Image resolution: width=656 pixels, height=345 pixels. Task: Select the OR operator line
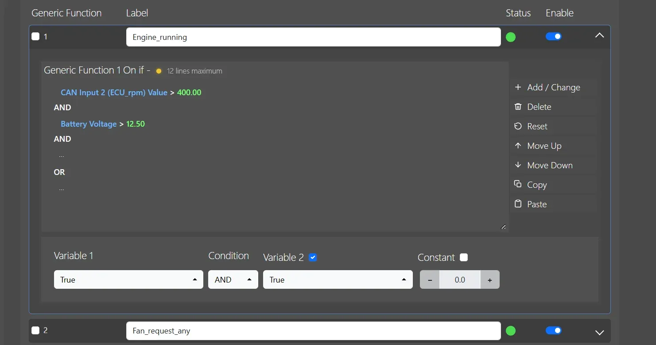point(59,172)
